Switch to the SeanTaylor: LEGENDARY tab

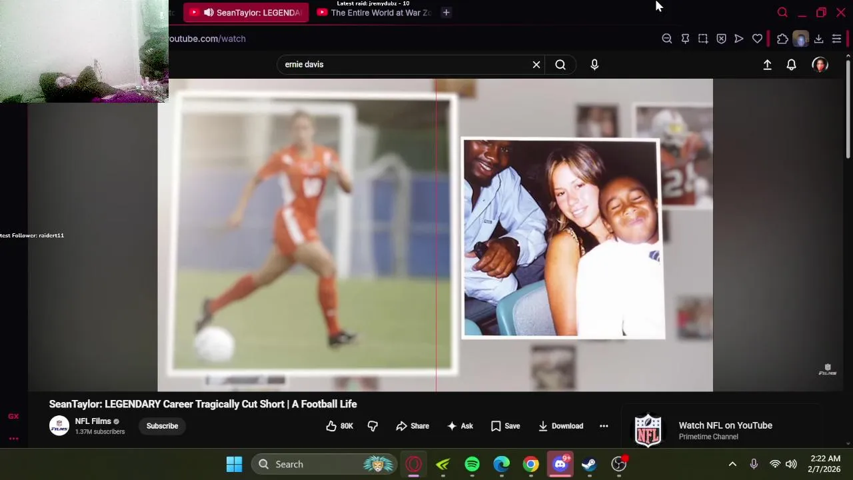point(246,13)
